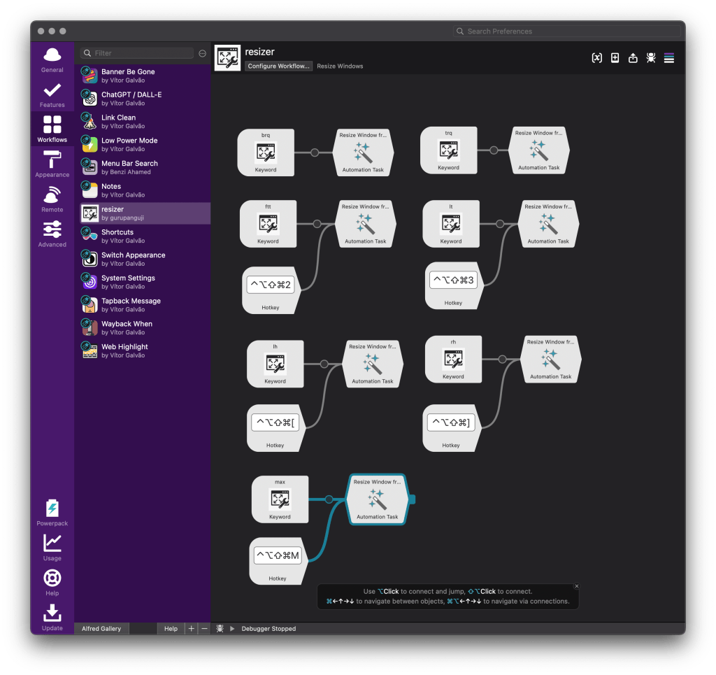The width and height of the screenshot is (716, 675).
Task: Switch to the Features tab
Action: [x=52, y=94]
